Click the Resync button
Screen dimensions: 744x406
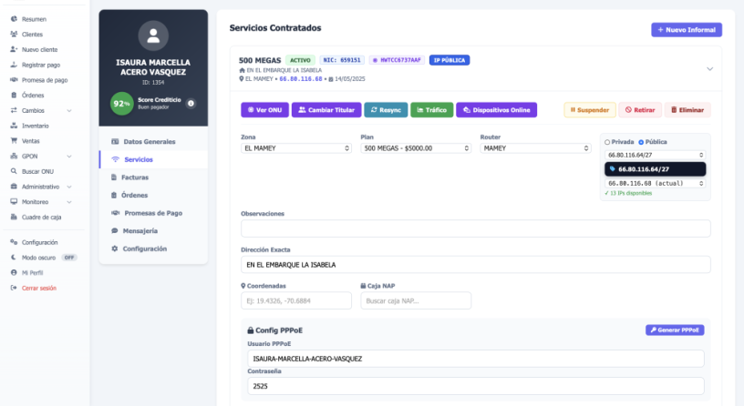[386, 110]
